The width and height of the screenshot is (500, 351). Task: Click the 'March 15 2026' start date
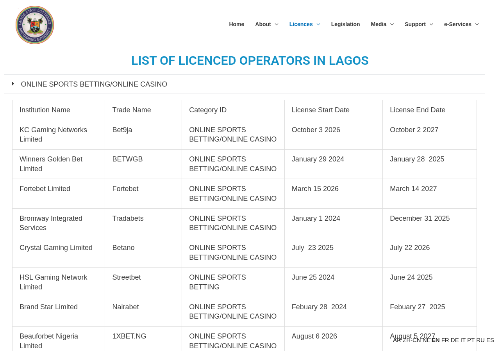(x=315, y=189)
